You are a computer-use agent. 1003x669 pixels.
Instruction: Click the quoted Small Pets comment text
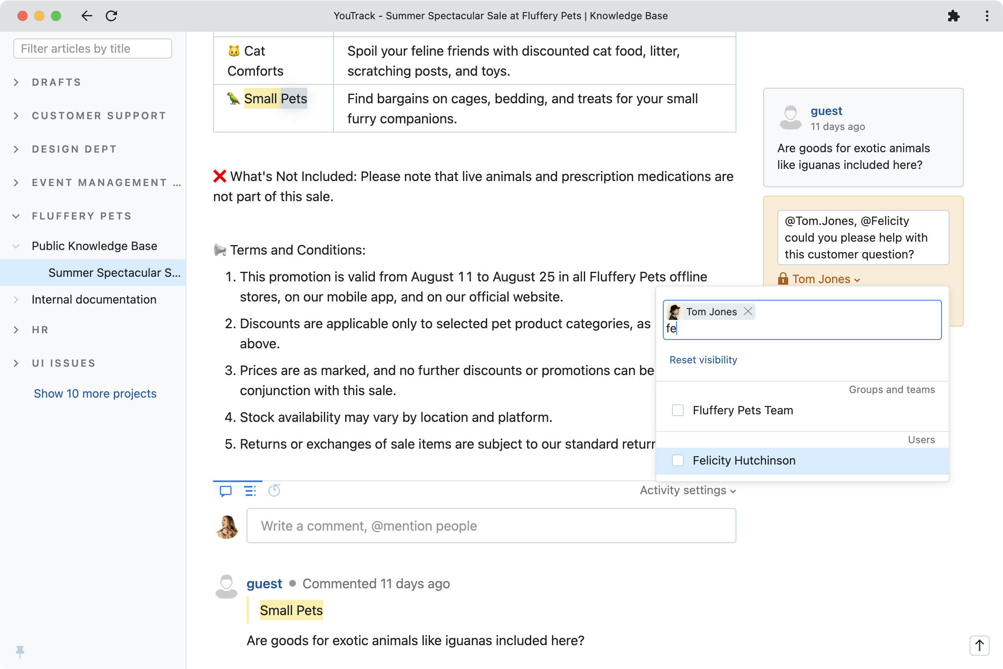tap(291, 610)
